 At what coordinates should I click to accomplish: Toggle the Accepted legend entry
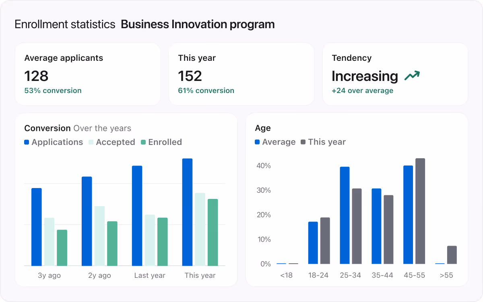click(x=112, y=142)
